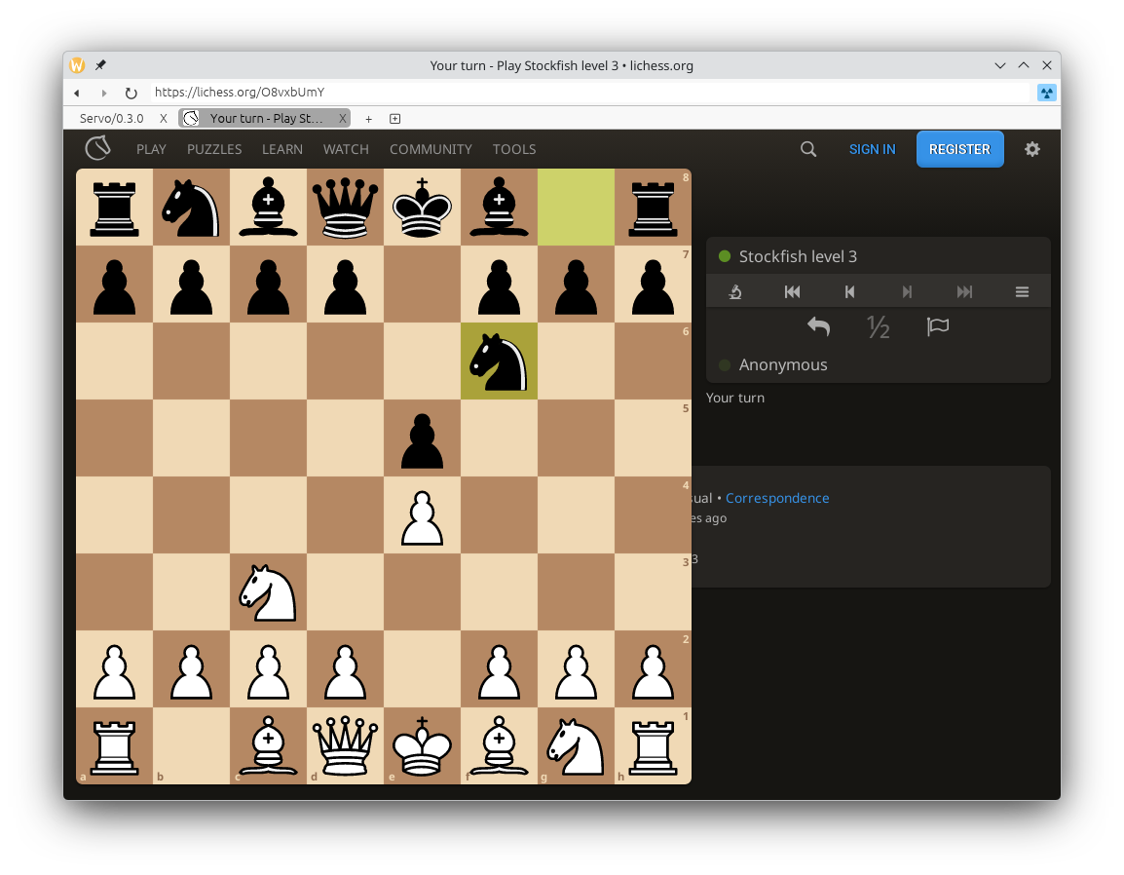Screen dimensions: 1124x875
Task: Go to the previous move
Action: (x=849, y=292)
